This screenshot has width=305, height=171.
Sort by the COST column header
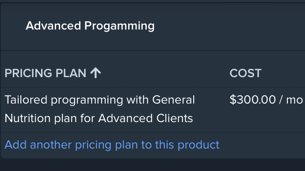(245, 73)
